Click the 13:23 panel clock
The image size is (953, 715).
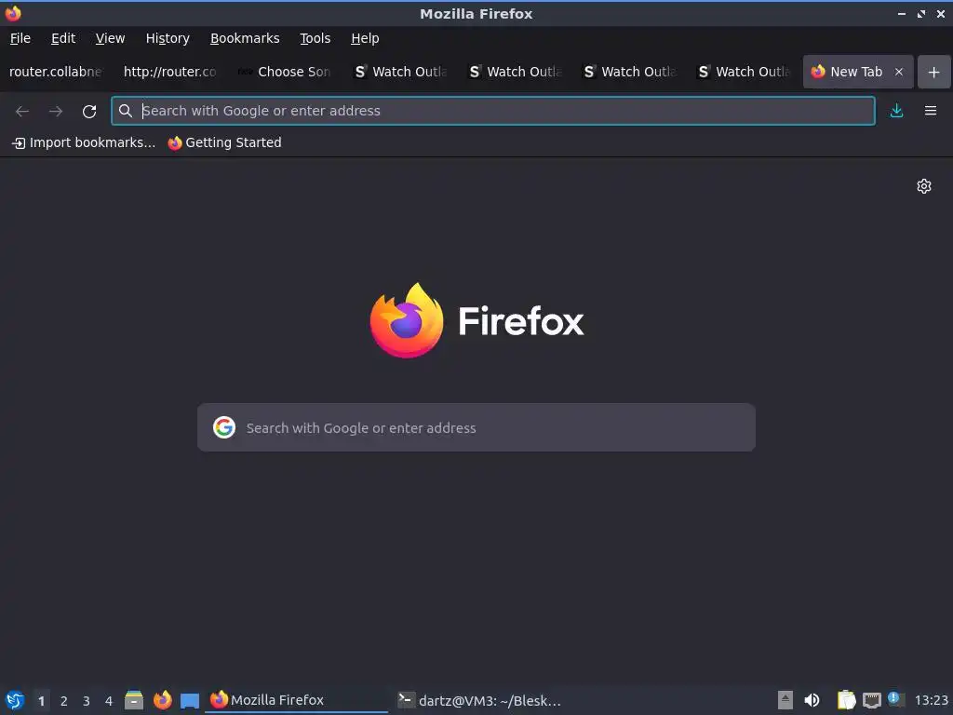(x=931, y=700)
